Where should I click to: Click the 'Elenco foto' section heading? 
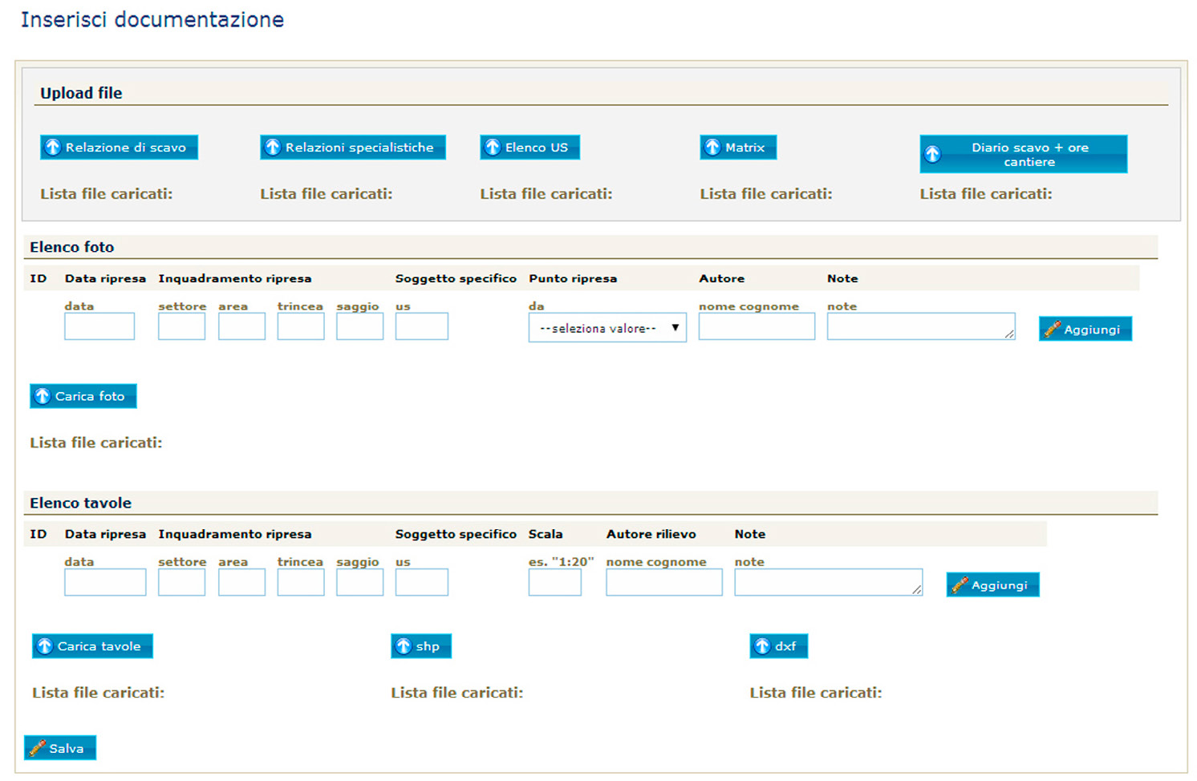[72, 247]
